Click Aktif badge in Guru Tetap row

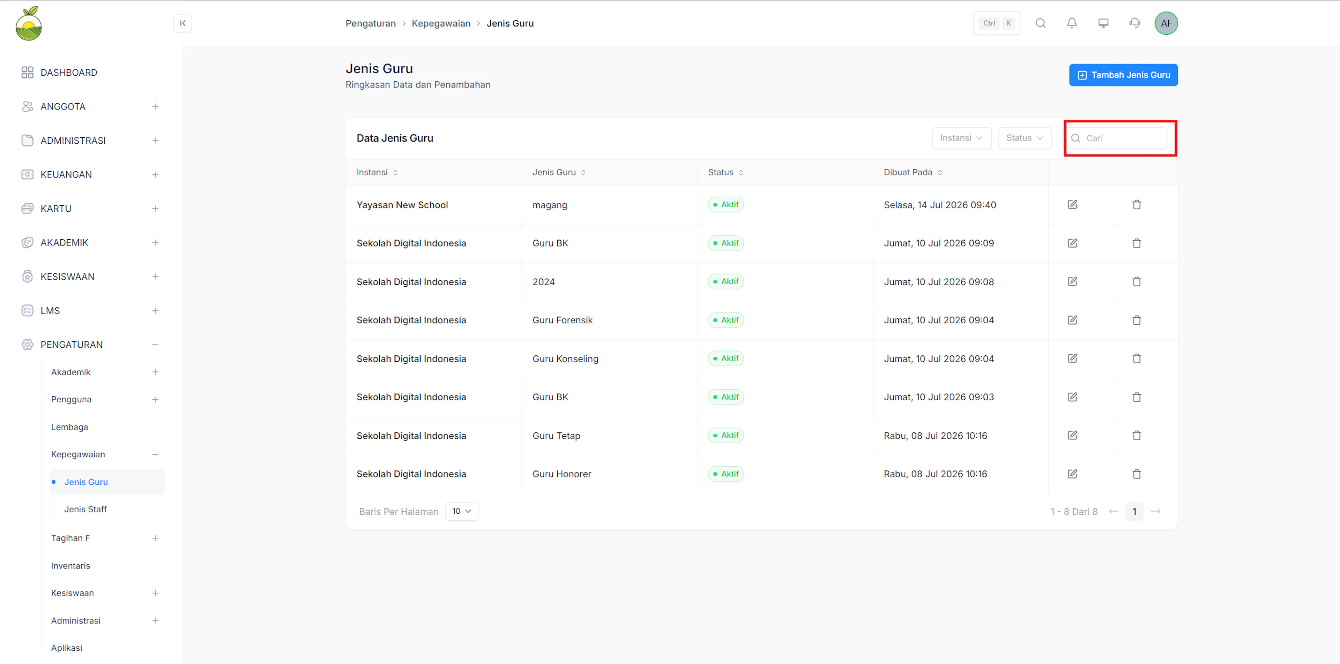pyautogui.click(x=726, y=435)
